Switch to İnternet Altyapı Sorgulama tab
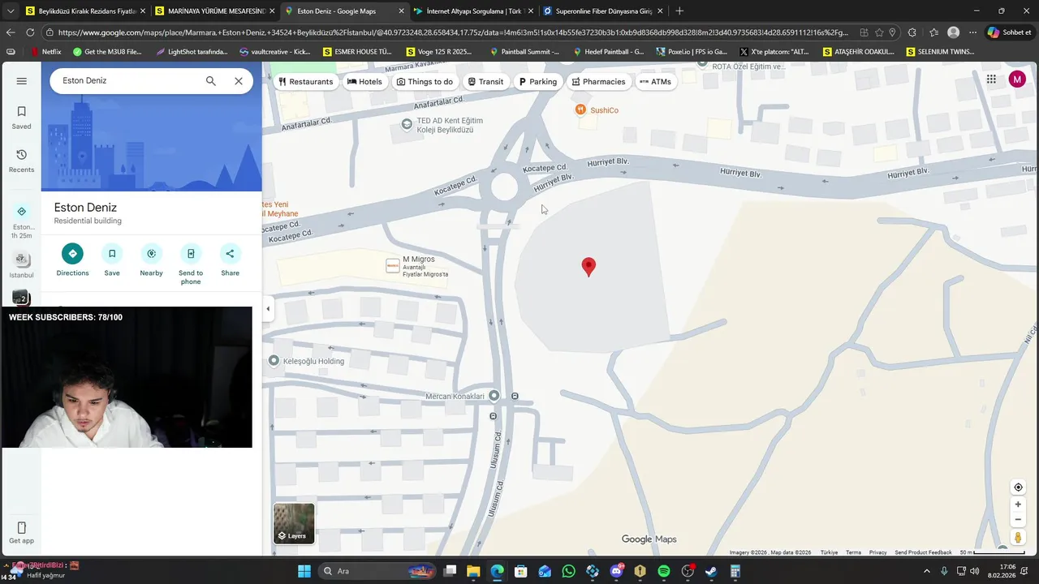The width and height of the screenshot is (1039, 584). 473,11
